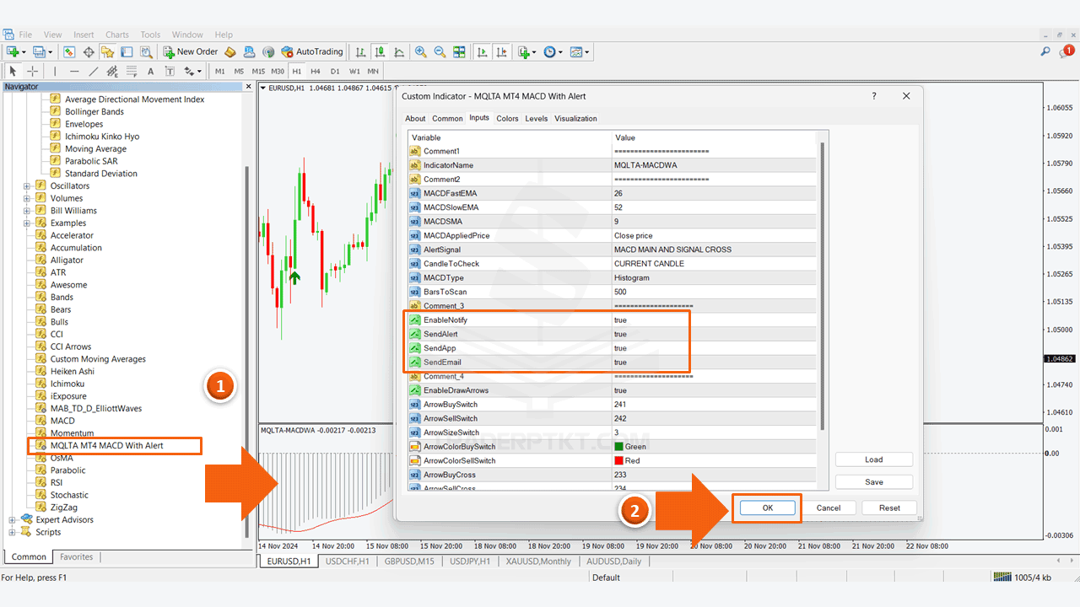This screenshot has width=1080, height=607.
Task: Open the Templates dropdown in toolbar
Action: tap(580, 51)
